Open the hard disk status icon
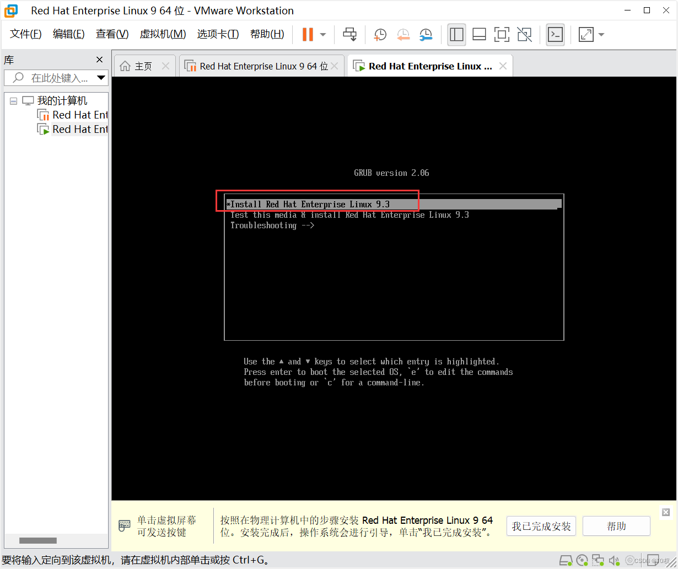The height and width of the screenshot is (569, 678). coord(565,560)
